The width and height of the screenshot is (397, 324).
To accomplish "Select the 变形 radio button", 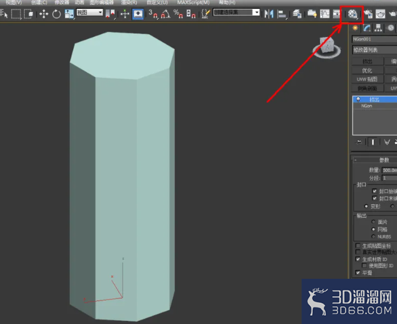I will (366, 206).
